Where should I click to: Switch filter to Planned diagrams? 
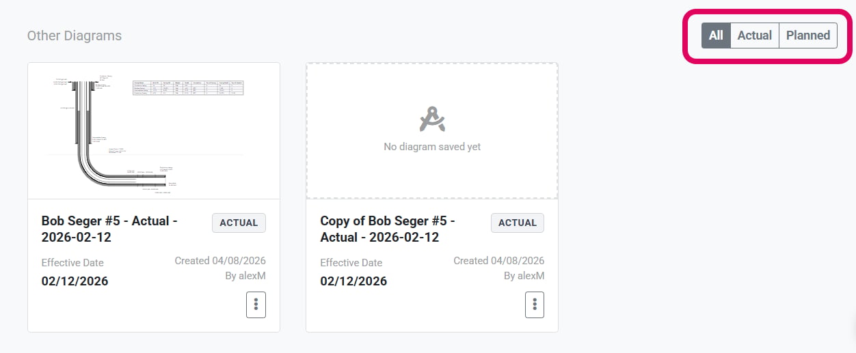(x=808, y=36)
